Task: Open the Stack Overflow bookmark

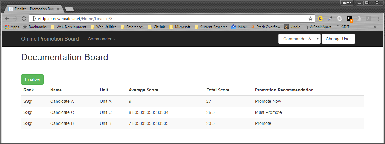Action: tap(265, 27)
